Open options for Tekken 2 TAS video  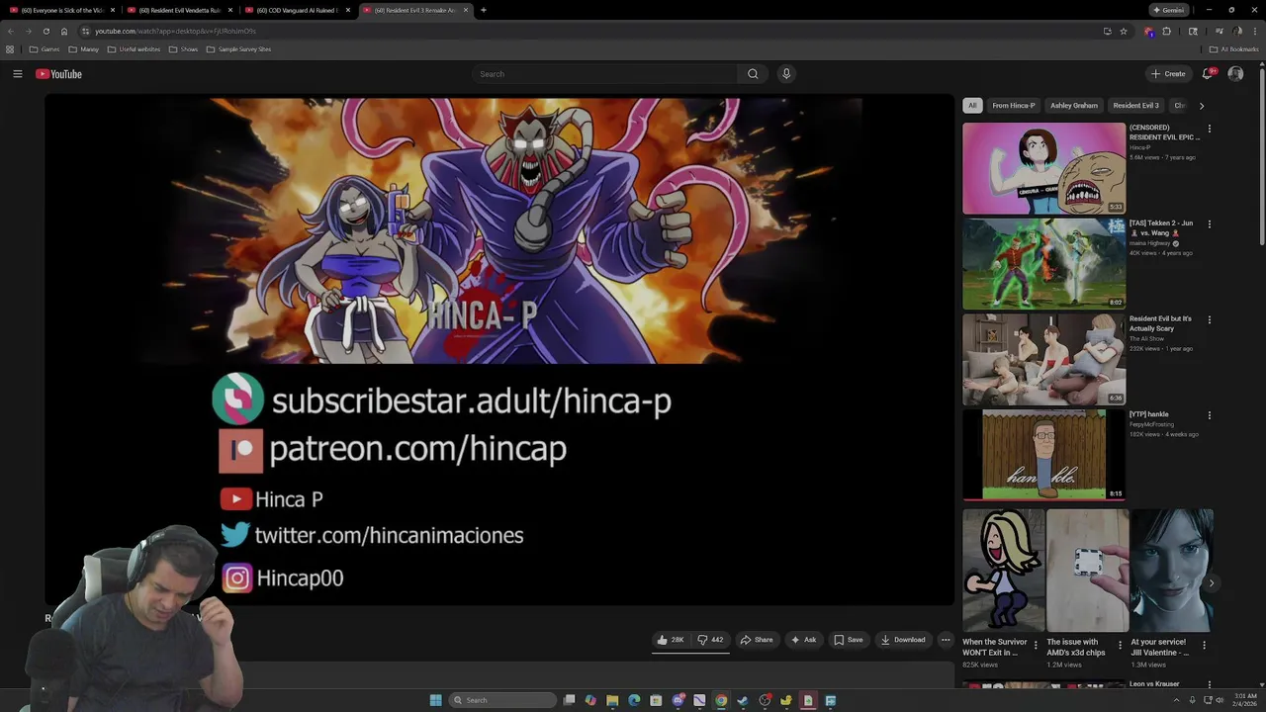[x=1209, y=224]
